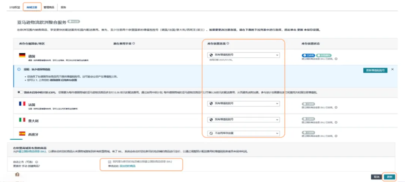Click the Italy flag icon
405x182 pixels.
point(22,120)
